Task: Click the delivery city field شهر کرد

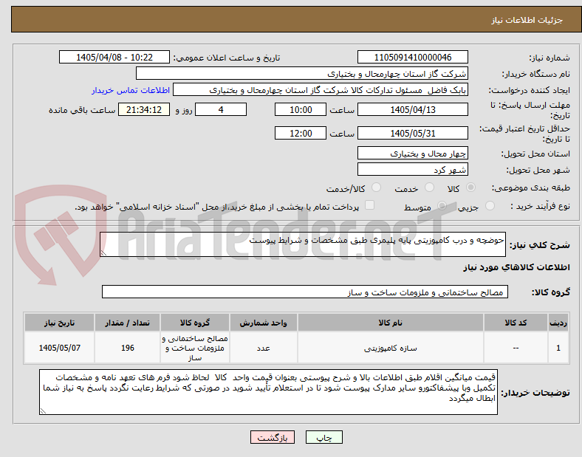Action: 413,170
